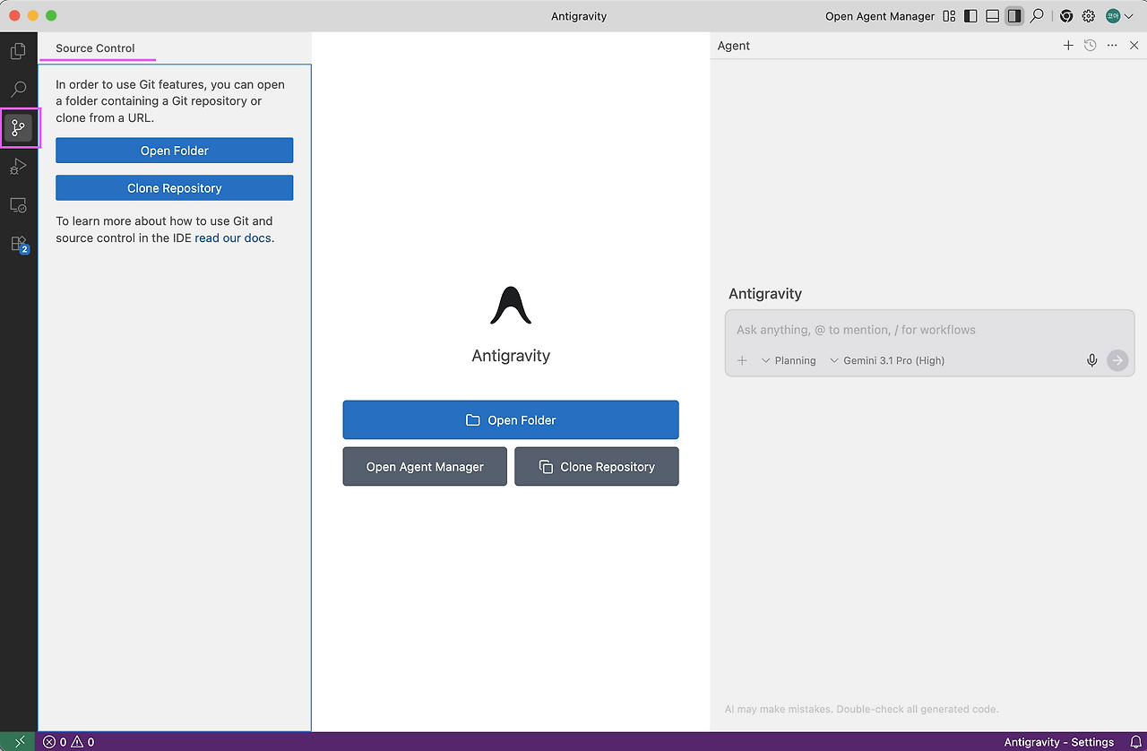Click the magnifier search icon in title bar
The width and height of the screenshot is (1147, 751).
1037,16
